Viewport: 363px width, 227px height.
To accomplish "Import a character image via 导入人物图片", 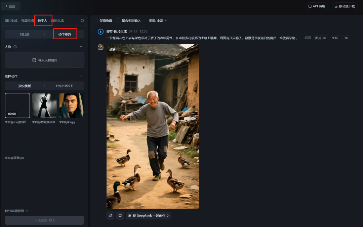I will pos(44,60).
